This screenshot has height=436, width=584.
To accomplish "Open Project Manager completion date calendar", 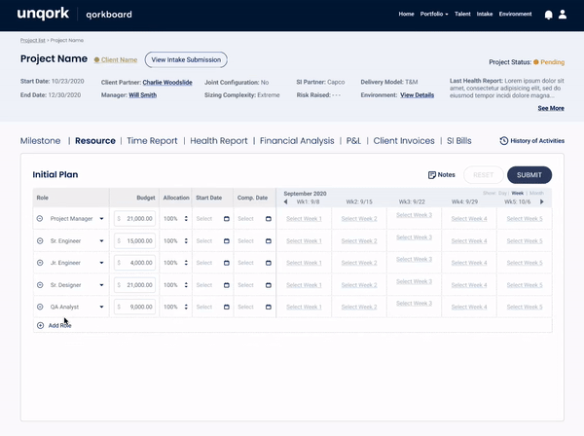I will [x=269, y=219].
